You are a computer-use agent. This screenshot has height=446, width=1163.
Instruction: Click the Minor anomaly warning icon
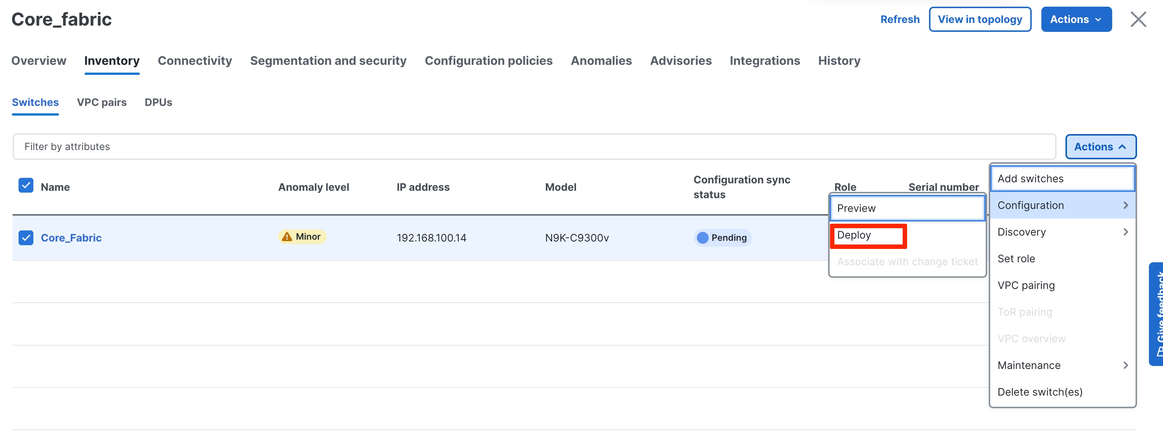287,237
